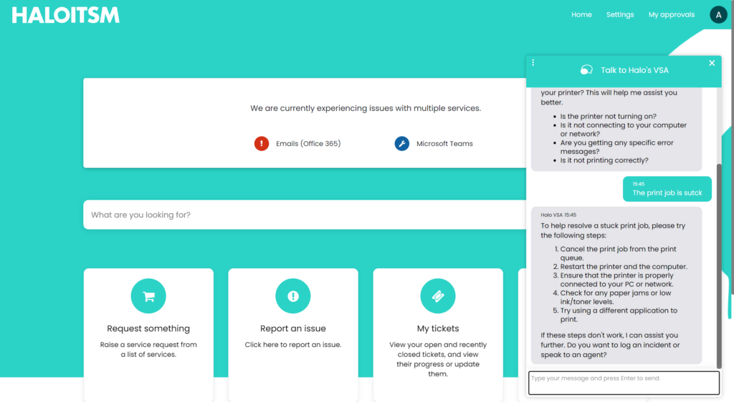Click the chat message input field
Image resolution: width=734 pixels, height=402 pixels.
pyautogui.click(x=623, y=383)
